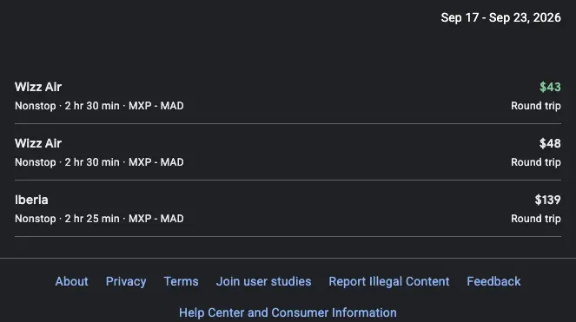This screenshot has height=322, width=576.
Task: Click Round trip label under $43
Action: [x=535, y=106]
